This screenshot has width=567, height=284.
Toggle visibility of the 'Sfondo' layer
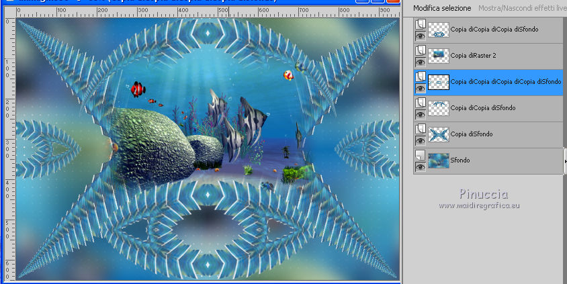420,167
